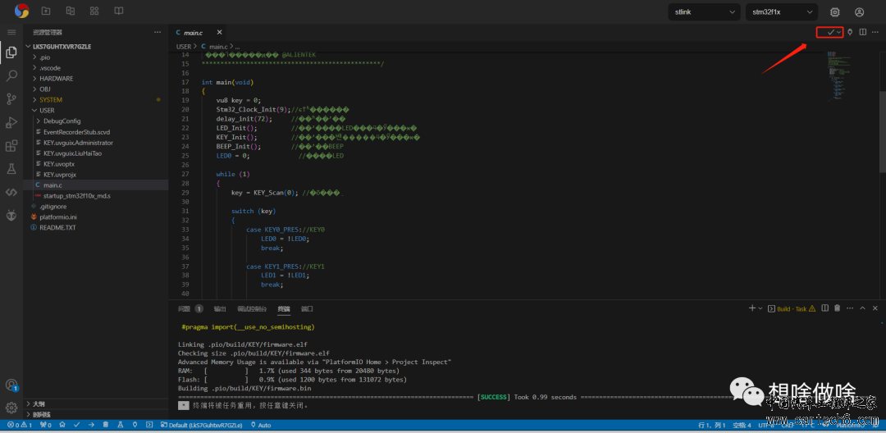Open the dropdown arrow beside the build checkmark
The width and height of the screenshot is (886, 433).
tap(839, 32)
